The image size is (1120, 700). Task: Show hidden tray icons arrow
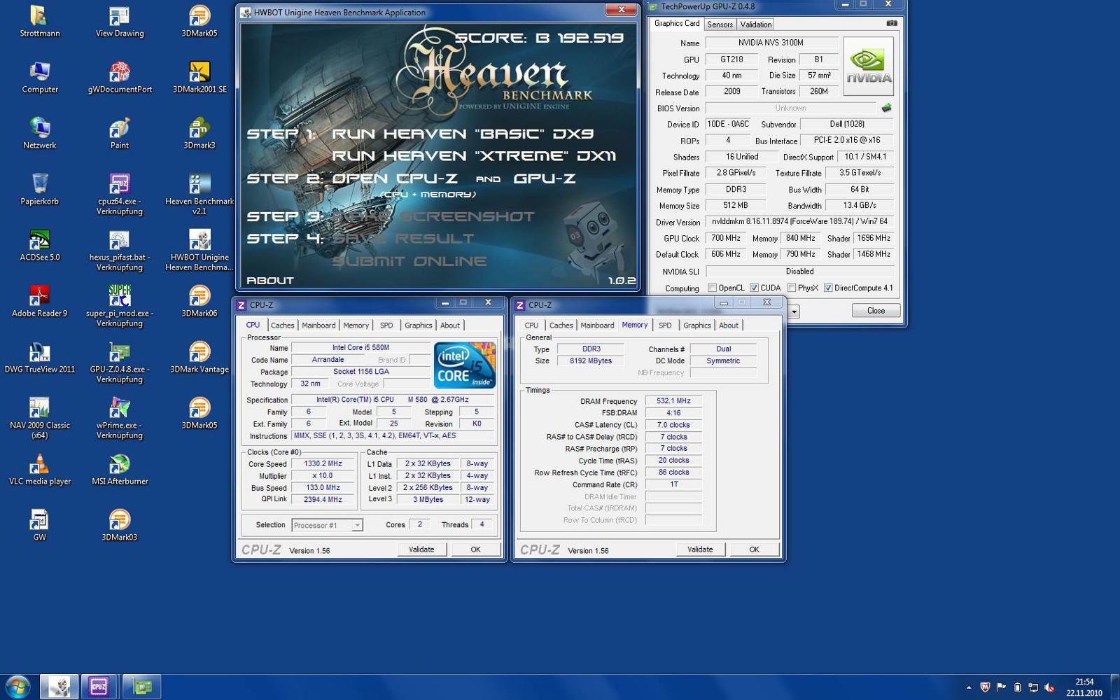pyautogui.click(x=969, y=687)
